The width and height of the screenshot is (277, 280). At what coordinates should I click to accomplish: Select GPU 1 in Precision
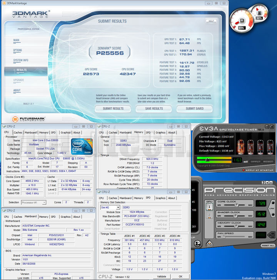(x=209, y=207)
